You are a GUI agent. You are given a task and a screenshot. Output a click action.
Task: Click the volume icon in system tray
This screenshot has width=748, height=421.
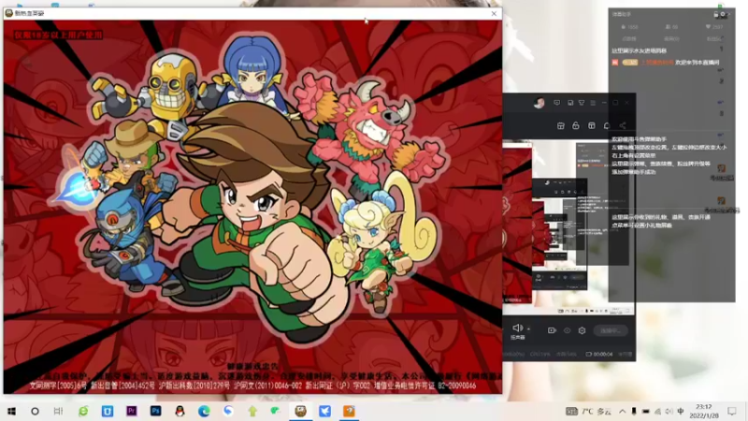pos(669,411)
